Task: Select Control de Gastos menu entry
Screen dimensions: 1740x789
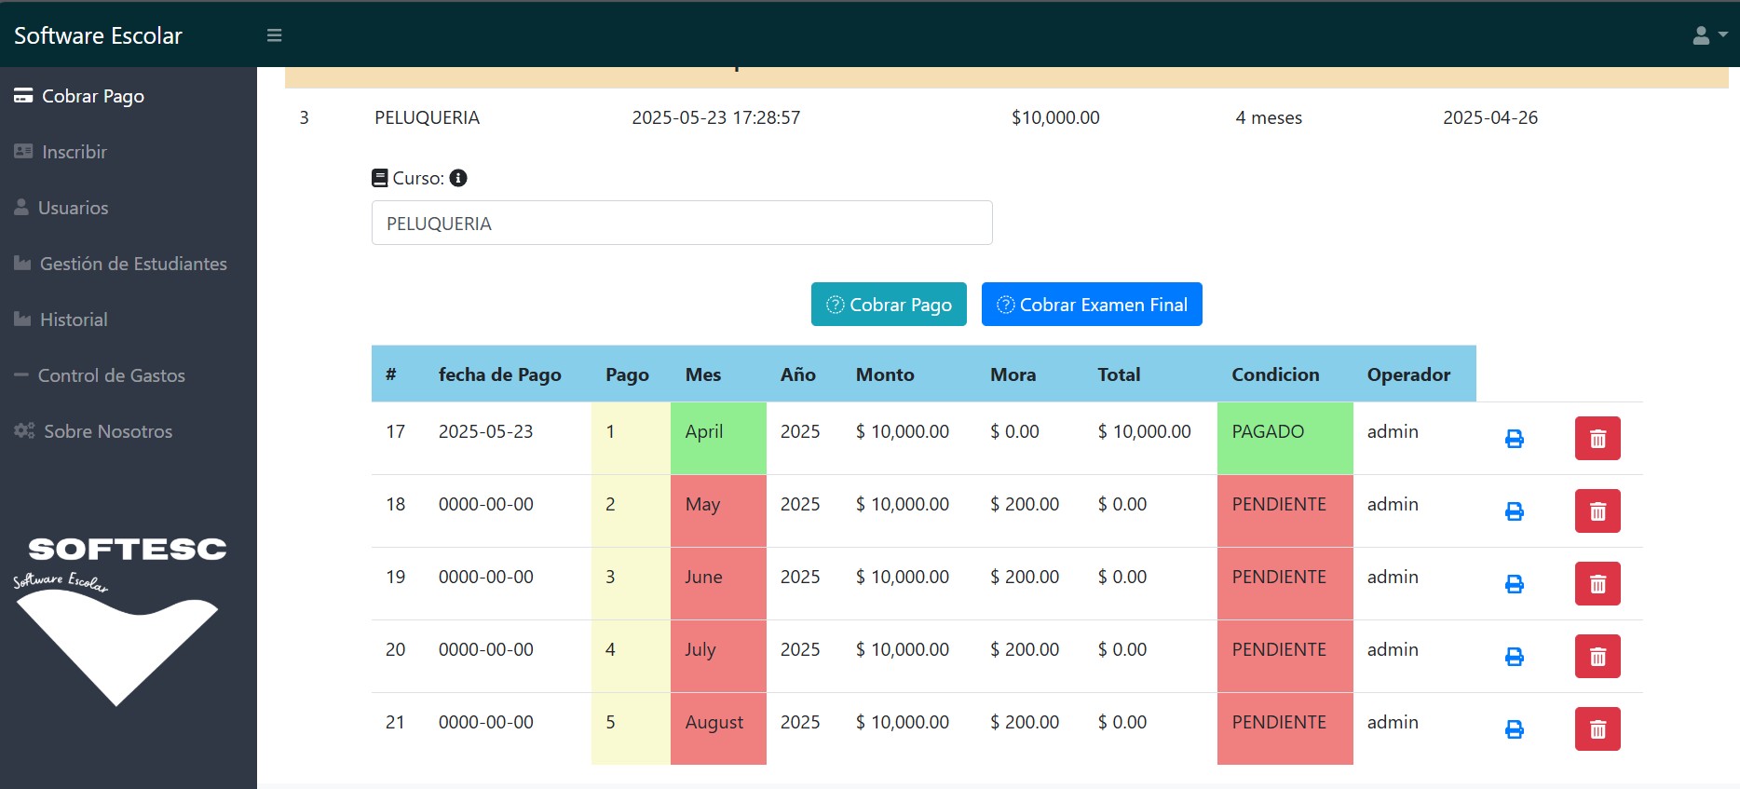Action: [111, 375]
